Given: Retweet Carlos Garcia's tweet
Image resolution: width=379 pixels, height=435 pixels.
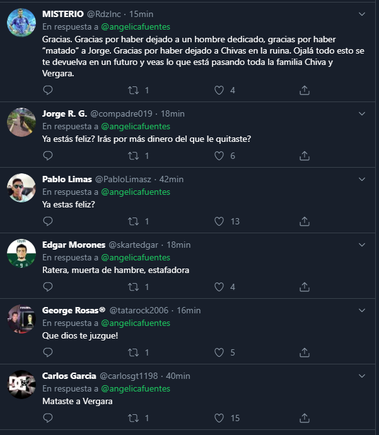Looking at the screenshot, I should coord(134,418).
